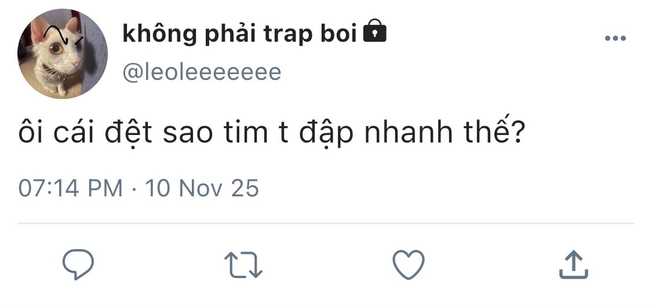Screen dimensions: 652x307
Task: Reply to the tweet via speech bubble icon
Action: pyautogui.click(x=78, y=264)
